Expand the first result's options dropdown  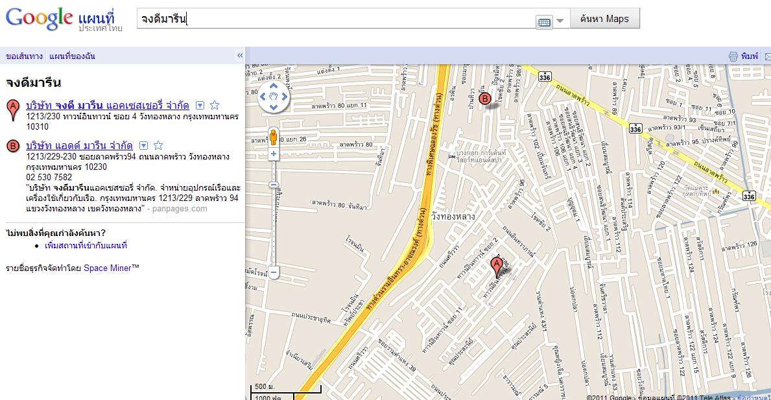coord(200,105)
